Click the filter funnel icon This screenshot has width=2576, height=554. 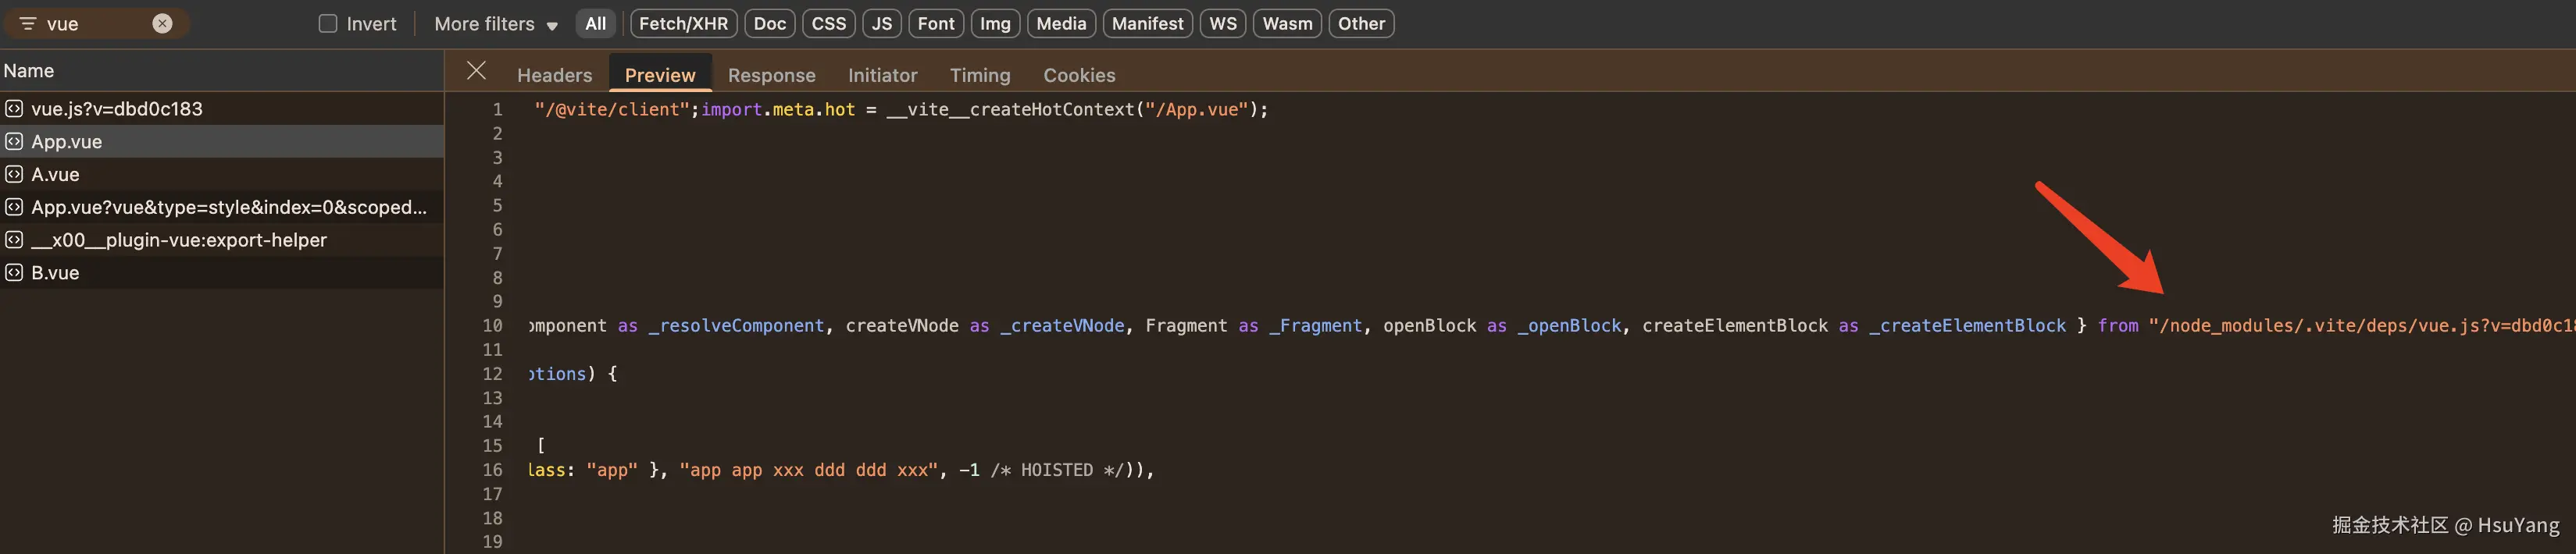click(27, 24)
